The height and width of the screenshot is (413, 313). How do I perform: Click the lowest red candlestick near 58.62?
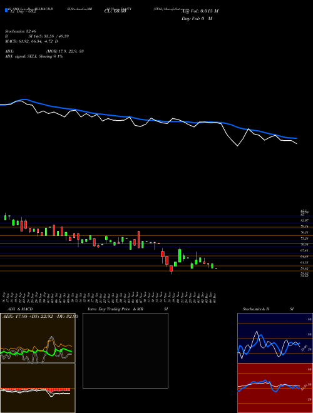tap(172, 268)
